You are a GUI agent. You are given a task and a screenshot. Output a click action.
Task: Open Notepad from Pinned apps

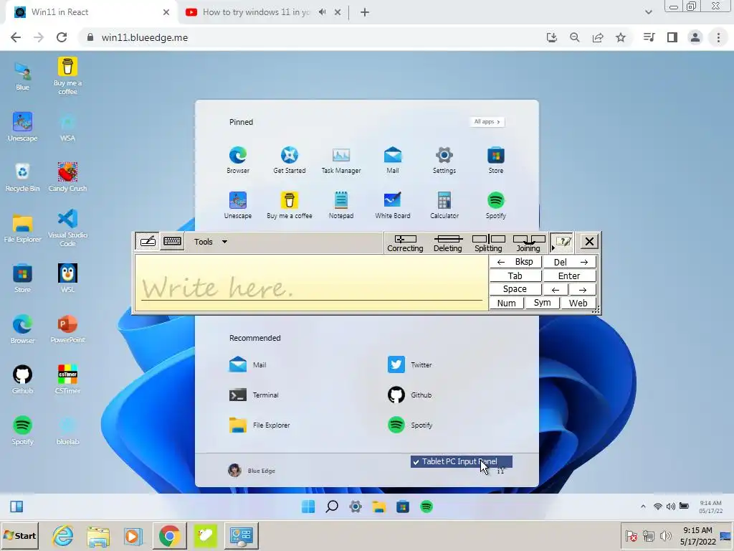pos(340,205)
